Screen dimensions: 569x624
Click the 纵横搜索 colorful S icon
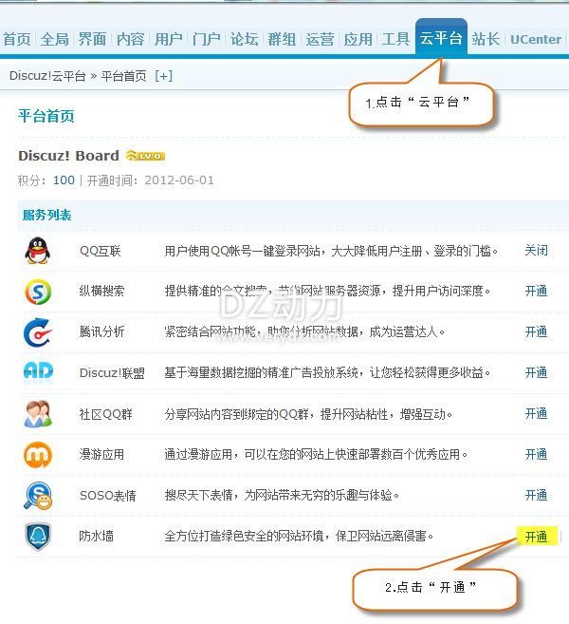[x=38, y=292]
